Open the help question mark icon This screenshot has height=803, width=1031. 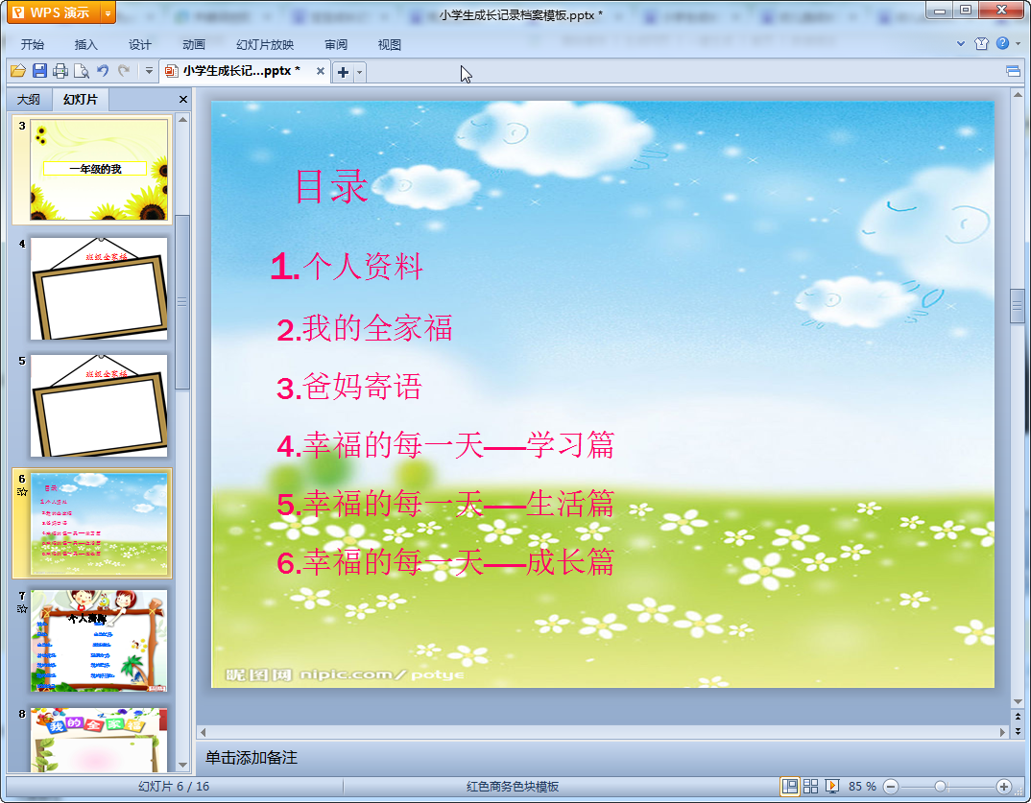pos(1002,43)
